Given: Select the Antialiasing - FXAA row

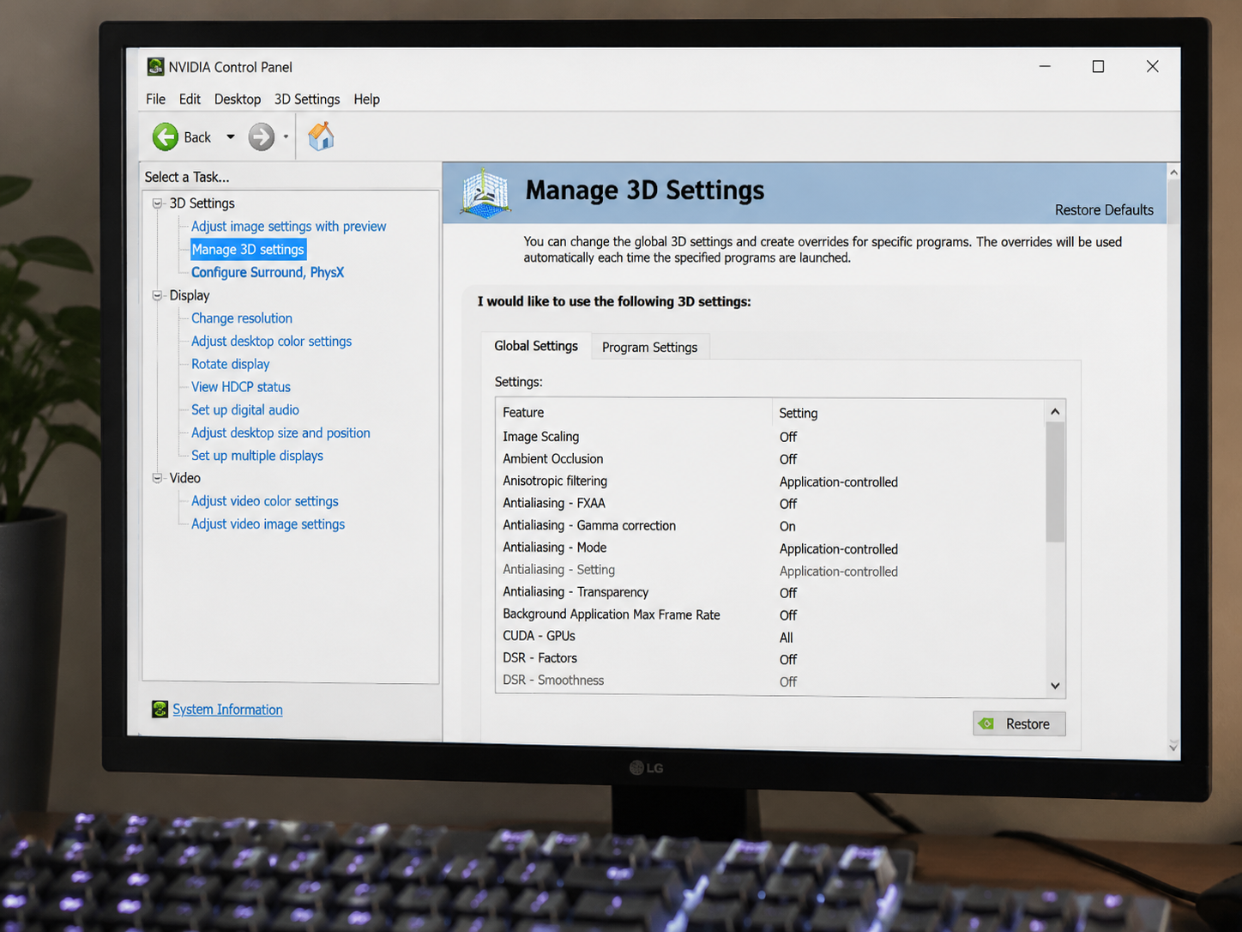Looking at the screenshot, I should point(770,504).
